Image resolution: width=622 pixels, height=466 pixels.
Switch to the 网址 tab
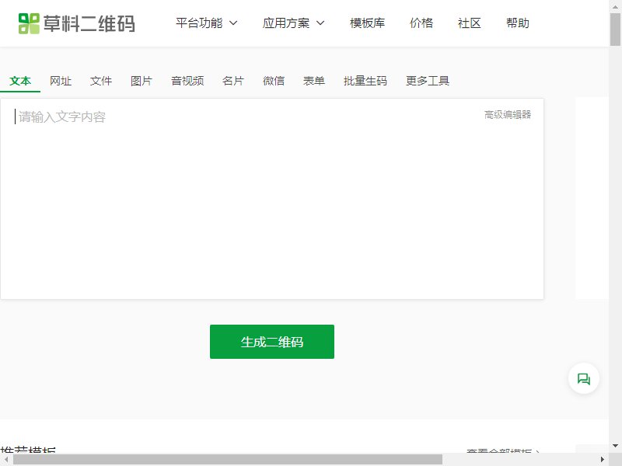click(61, 81)
